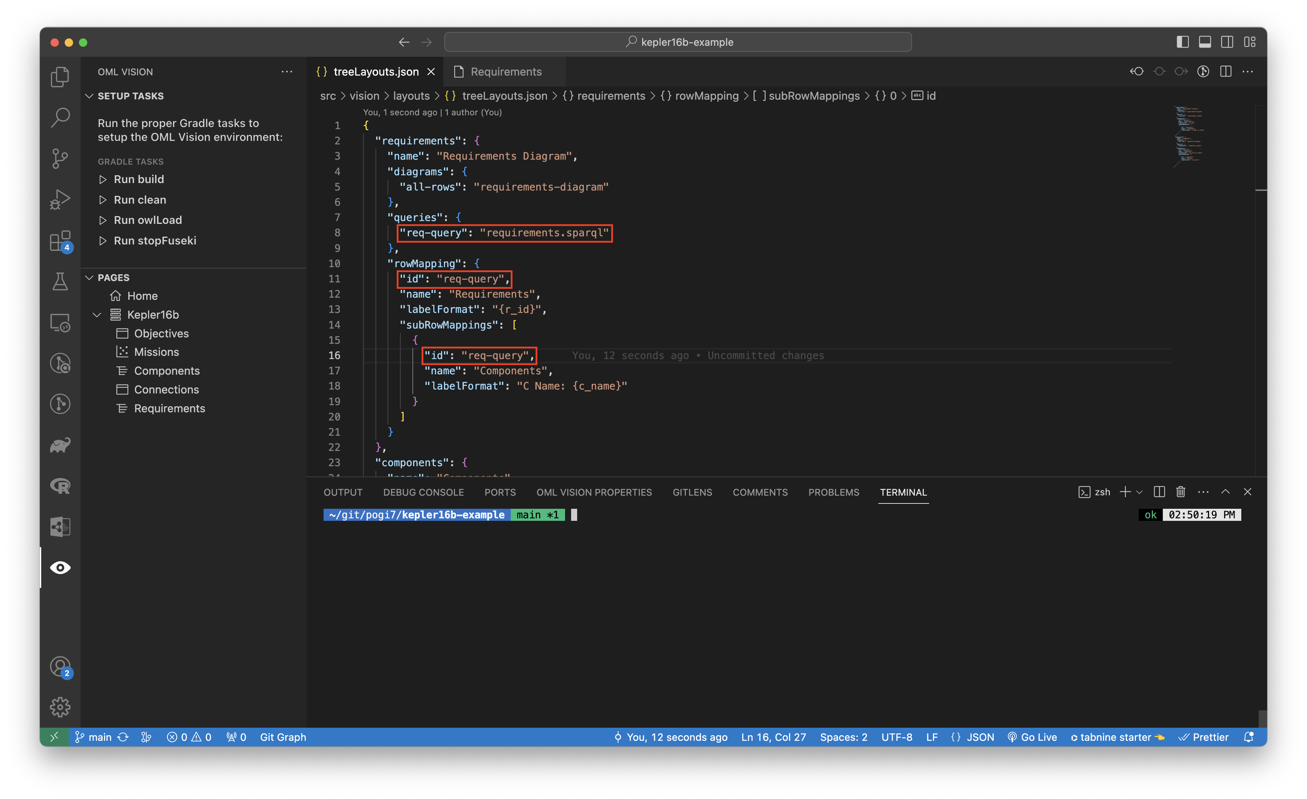Collapse the Kepler16b tree node

pos(97,315)
